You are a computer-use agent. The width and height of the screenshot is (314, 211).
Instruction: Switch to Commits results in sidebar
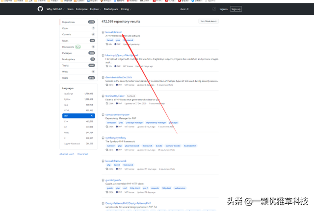pyautogui.click(x=78, y=34)
